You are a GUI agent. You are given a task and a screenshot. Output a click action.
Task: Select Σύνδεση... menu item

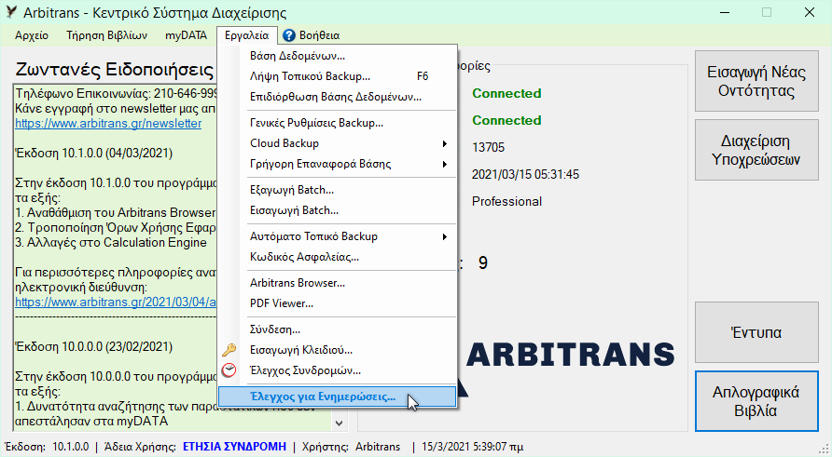pos(338,329)
